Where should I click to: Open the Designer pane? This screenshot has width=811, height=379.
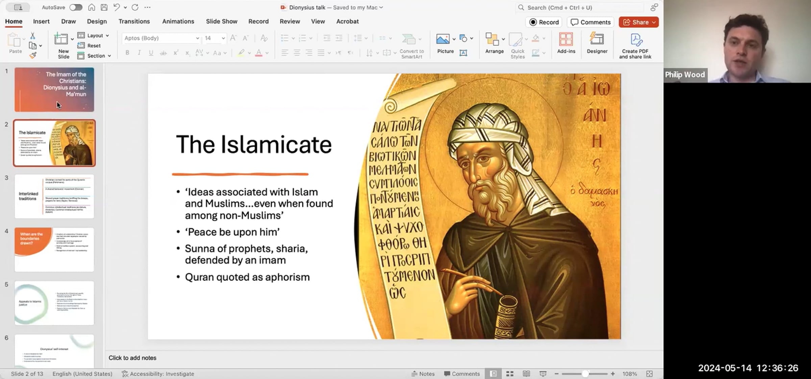point(597,43)
